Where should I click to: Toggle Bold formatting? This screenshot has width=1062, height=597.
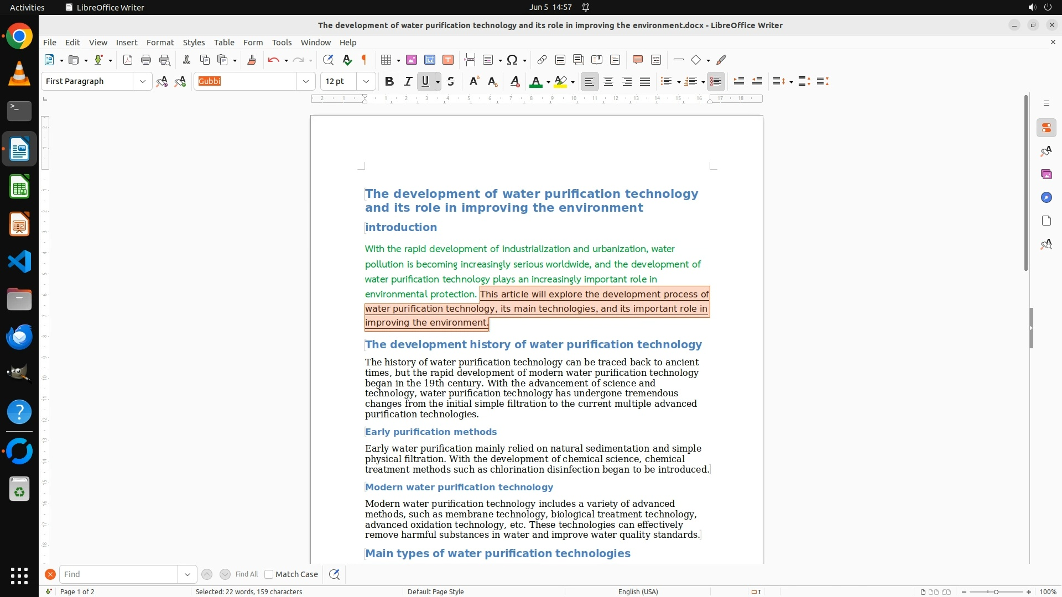(389, 81)
